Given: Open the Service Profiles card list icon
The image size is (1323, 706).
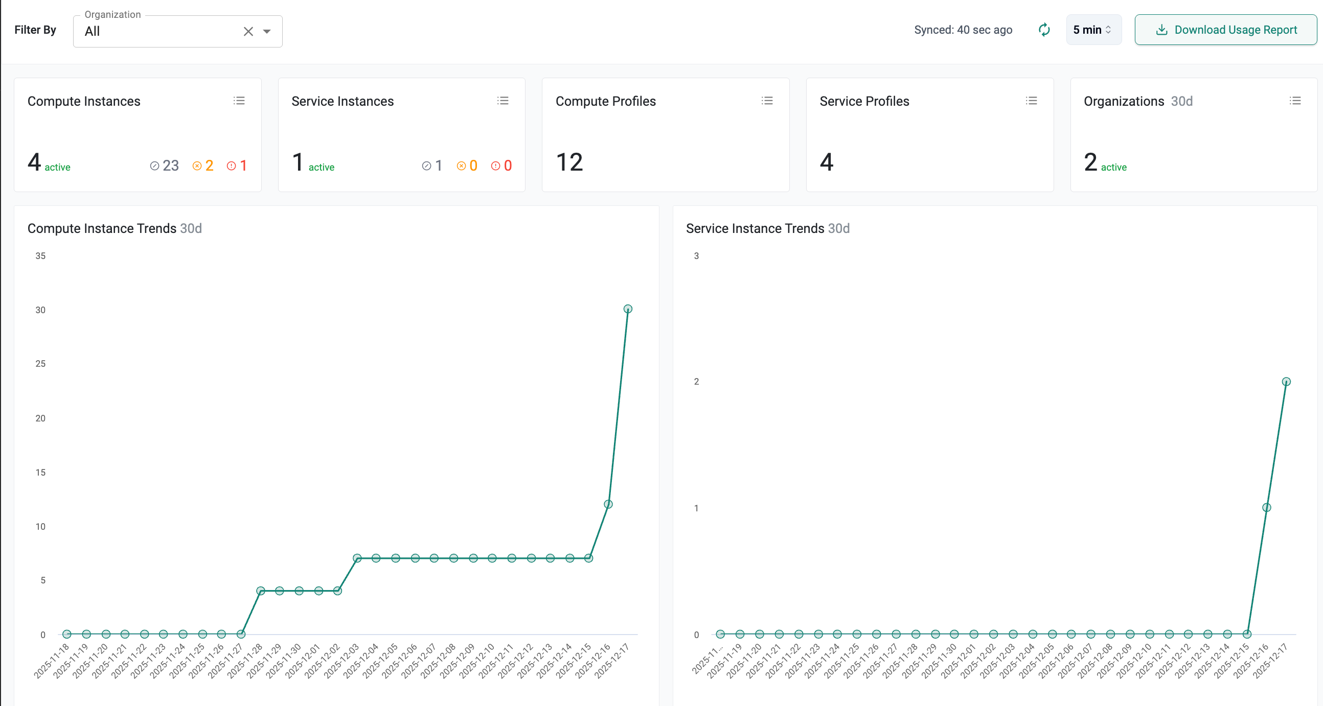Looking at the screenshot, I should tap(1031, 101).
